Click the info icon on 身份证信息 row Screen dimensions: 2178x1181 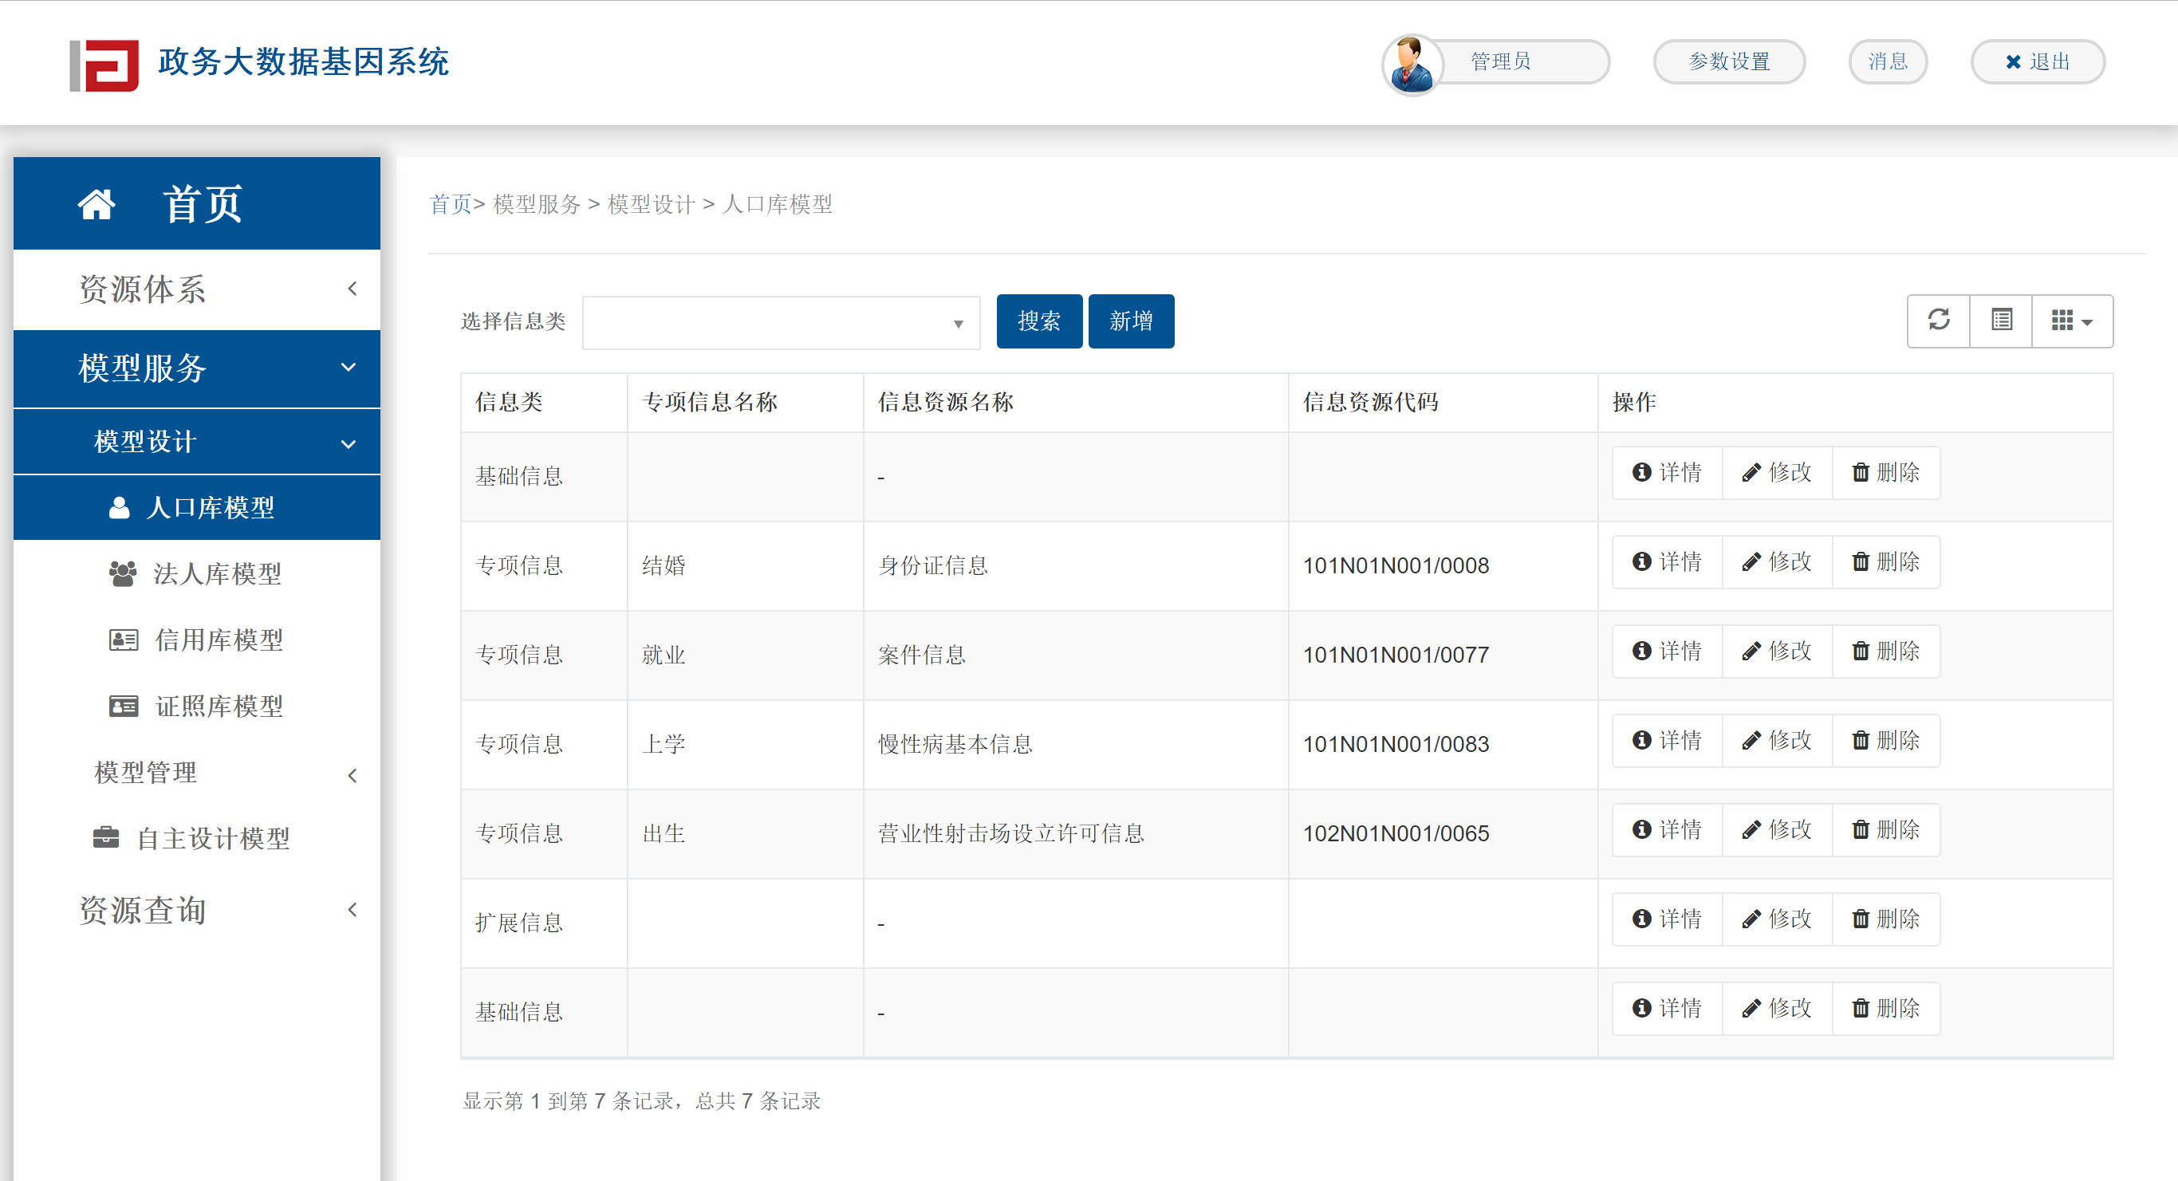pyautogui.click(x=1643, y=561)
